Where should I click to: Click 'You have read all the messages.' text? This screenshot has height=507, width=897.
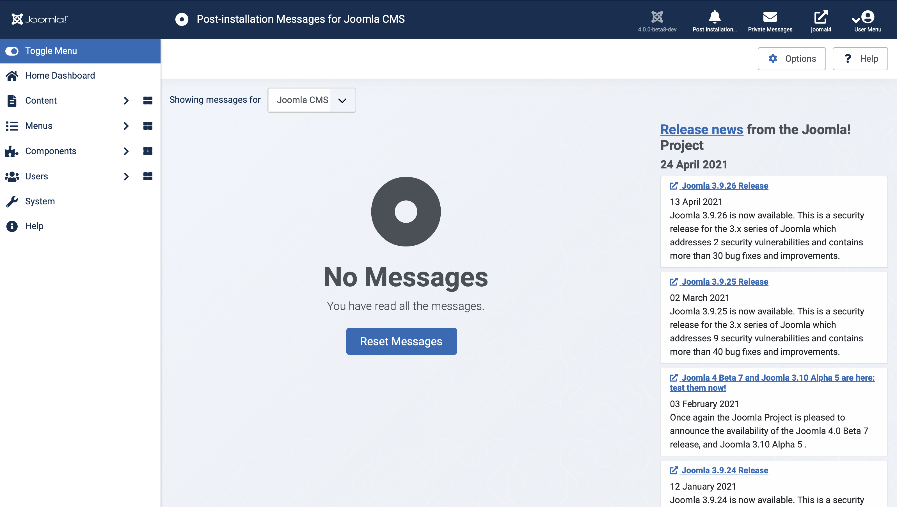pyautogui.click(x=406, y=306)
